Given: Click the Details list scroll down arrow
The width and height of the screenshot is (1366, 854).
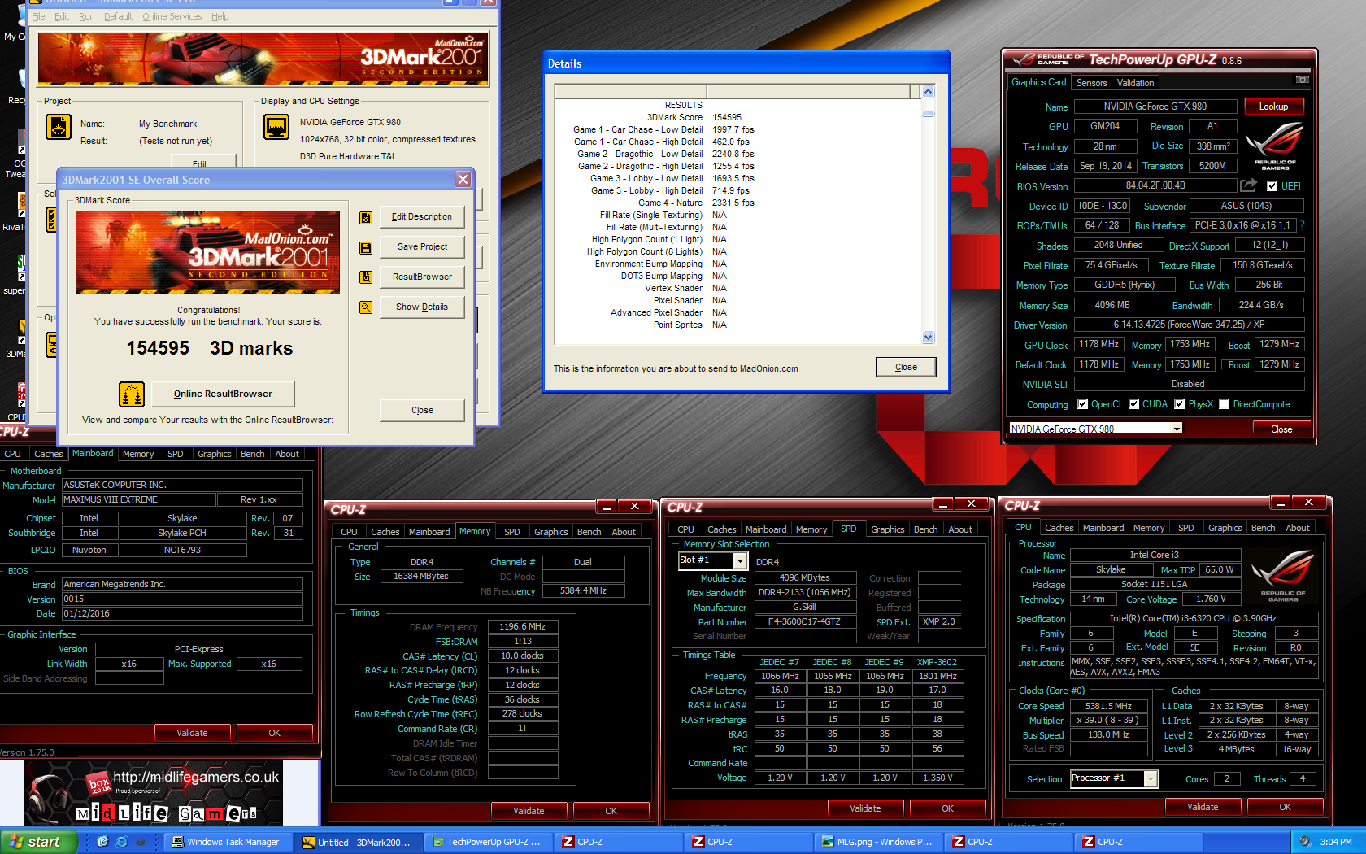Looking at the screenshot, I should pyautogui.click(x=929, y=337).
